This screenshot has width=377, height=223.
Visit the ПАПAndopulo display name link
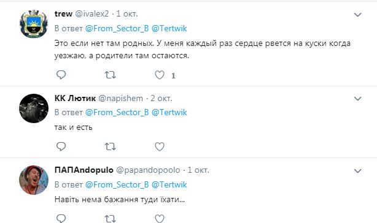(x=84, y=170)
